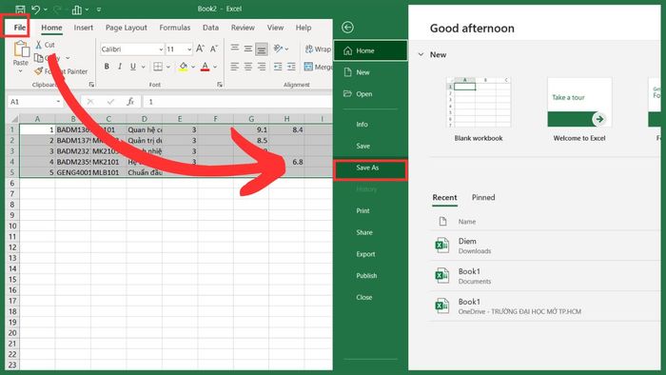Collapse the New section chevron

[x=421, y=55]
